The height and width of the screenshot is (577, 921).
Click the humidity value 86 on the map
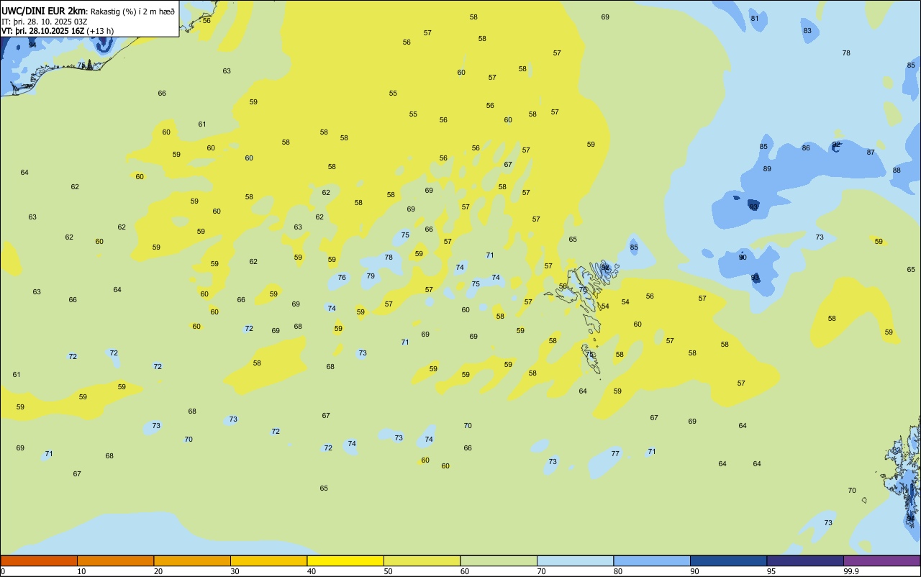click(x=806, y=148)
